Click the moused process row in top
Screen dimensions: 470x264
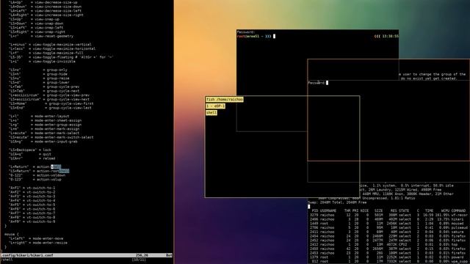388,223
